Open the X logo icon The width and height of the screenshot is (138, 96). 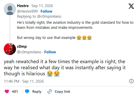pyautogui.click(x=131, y=6)
